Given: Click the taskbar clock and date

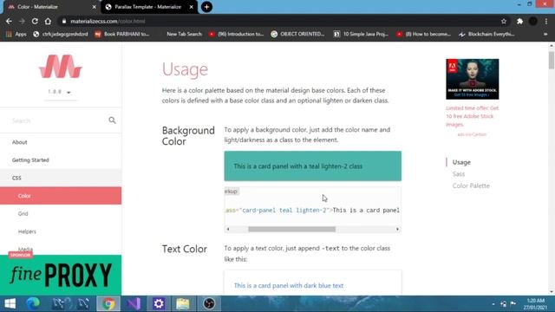Looking at the screenshot, I should (536, 304).
